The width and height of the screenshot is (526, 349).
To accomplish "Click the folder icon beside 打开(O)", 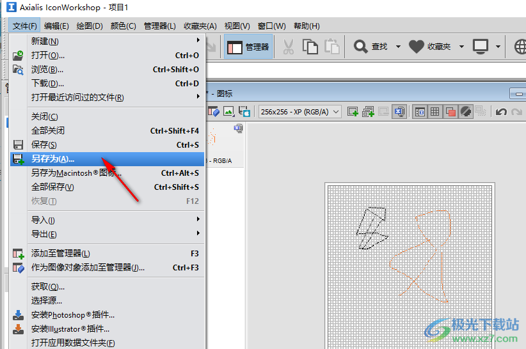I will 18,55.
